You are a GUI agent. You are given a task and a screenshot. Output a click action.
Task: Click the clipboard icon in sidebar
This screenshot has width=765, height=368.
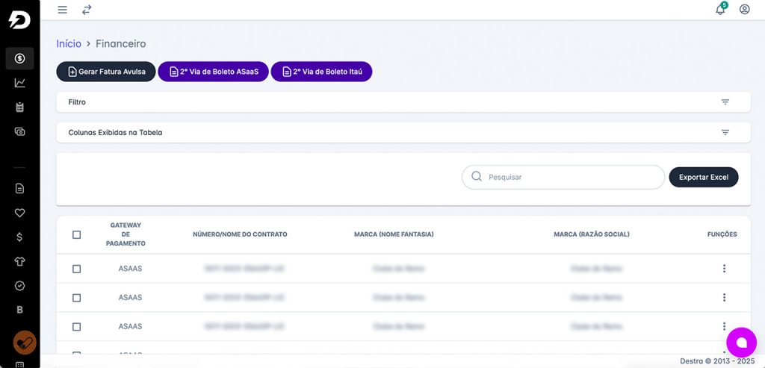pos(20,107)
